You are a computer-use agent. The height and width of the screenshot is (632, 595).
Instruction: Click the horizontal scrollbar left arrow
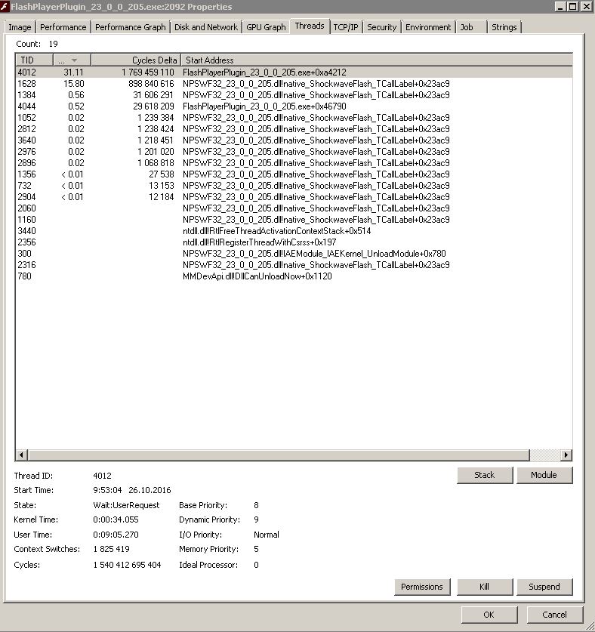[21, 455]
